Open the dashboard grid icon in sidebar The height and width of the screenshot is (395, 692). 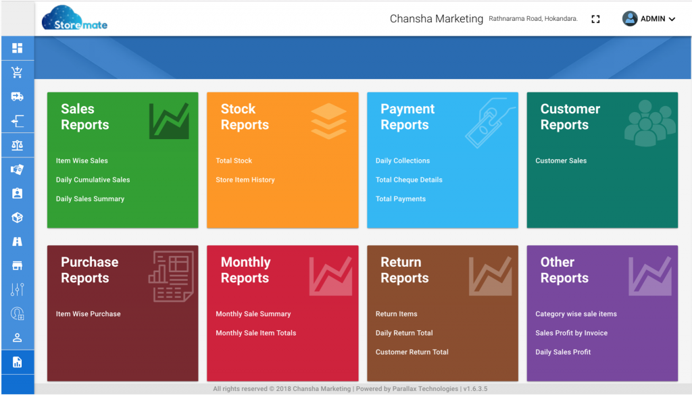17,48
